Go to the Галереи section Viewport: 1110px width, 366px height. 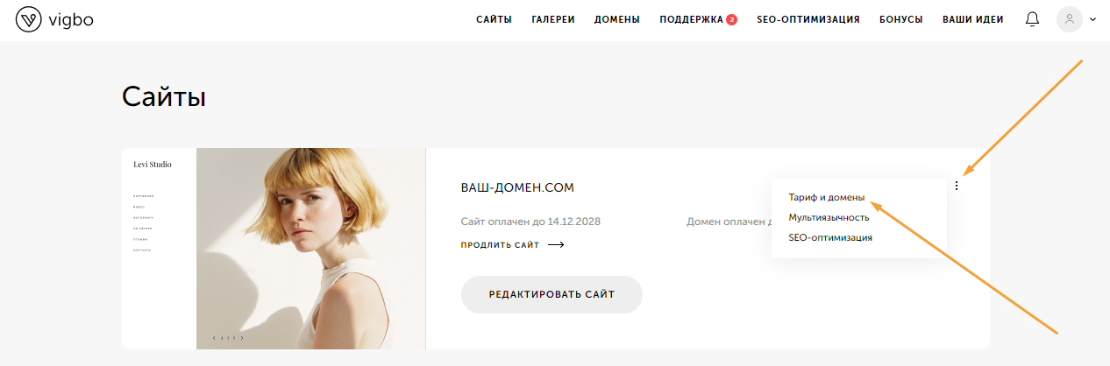point(553,19)
